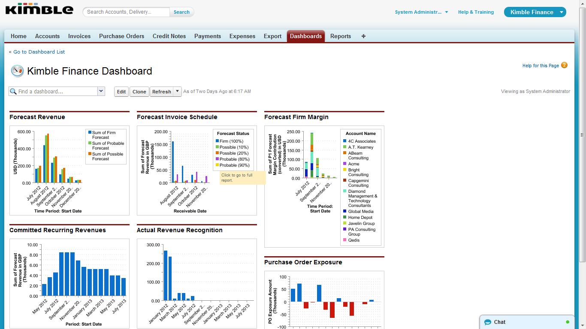Click the Sum of Probable Forecast swatch
This screenshot has width=586, height=329.
click(x=89, y=144)
